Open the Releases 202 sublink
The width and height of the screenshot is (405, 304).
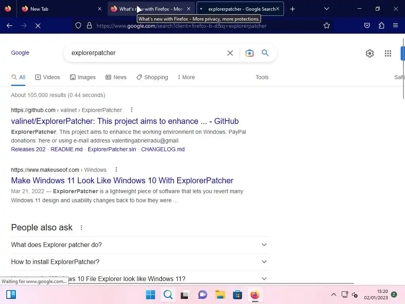click(x=28, y=149)
